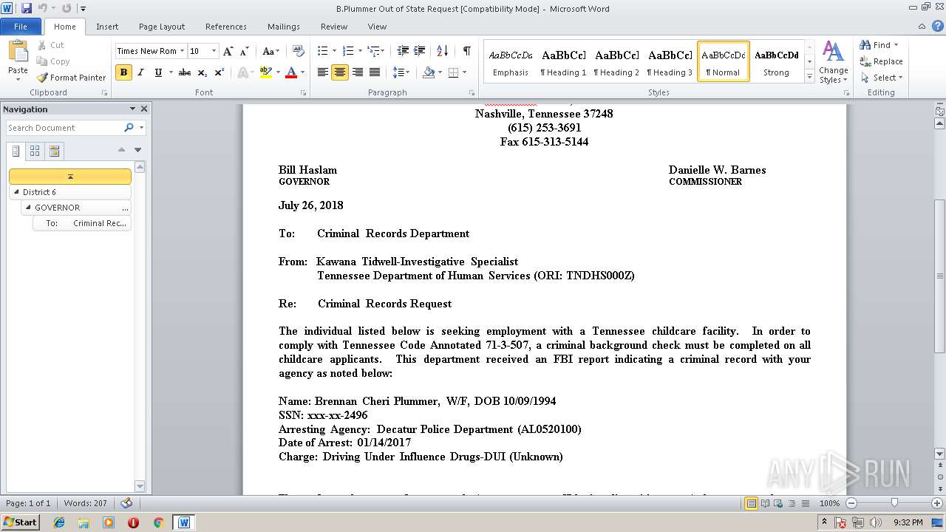This screenshot has width=946, height=532.
Task: Apply strikethrough formatting
Action: click(x=185, y=72)
